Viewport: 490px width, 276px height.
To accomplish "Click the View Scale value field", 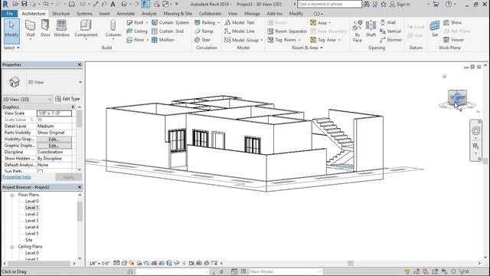I will click(x=54, y=113).
